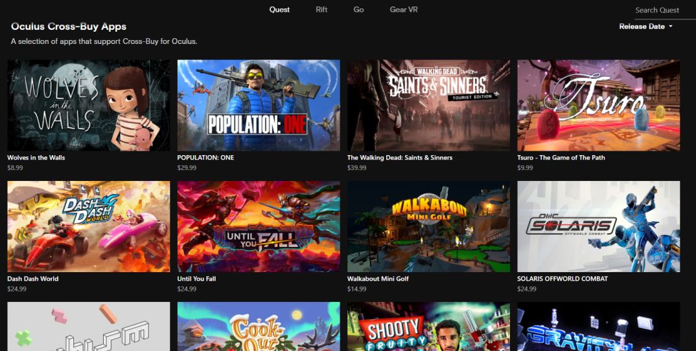This screenshot has height=351, width=696.
Task: Open the Saints & Sinners cover art
Action: (x=429, y=105)
